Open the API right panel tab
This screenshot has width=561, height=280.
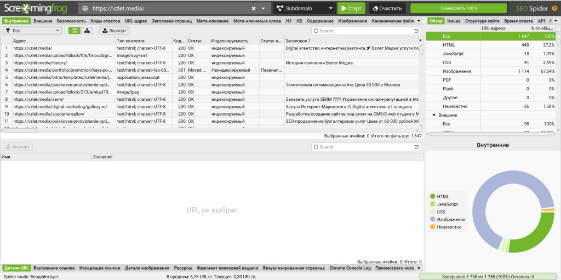541,21
